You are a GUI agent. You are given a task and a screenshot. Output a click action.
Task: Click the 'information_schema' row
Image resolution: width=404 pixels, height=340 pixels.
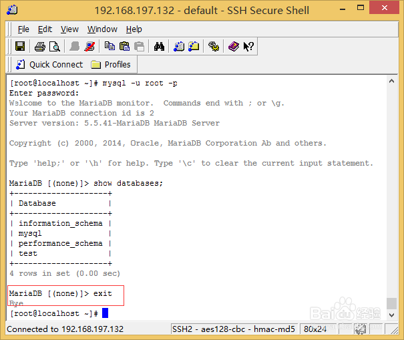tap(61, 223)
